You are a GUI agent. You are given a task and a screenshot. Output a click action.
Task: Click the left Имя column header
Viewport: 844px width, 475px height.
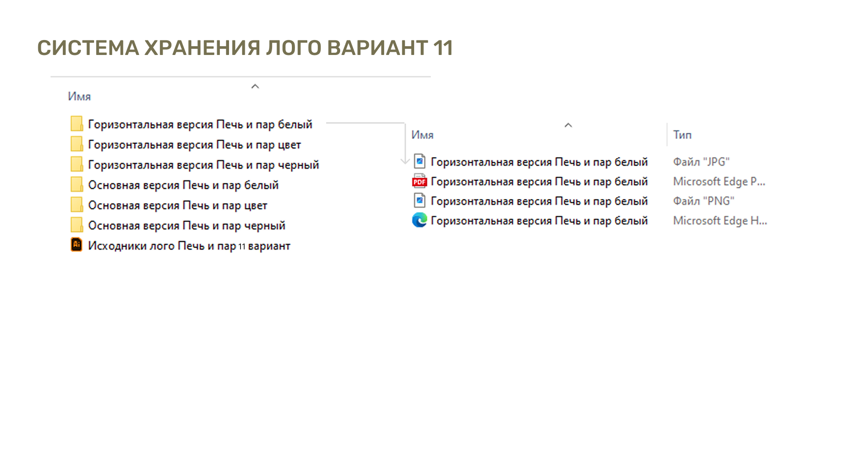(x=80, y=96)
